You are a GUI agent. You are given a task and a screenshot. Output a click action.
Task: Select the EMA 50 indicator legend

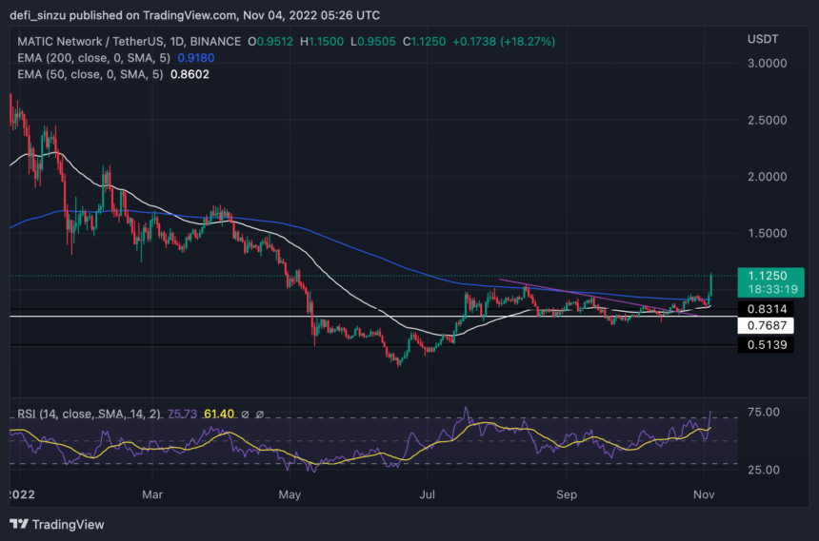[83, 76]
